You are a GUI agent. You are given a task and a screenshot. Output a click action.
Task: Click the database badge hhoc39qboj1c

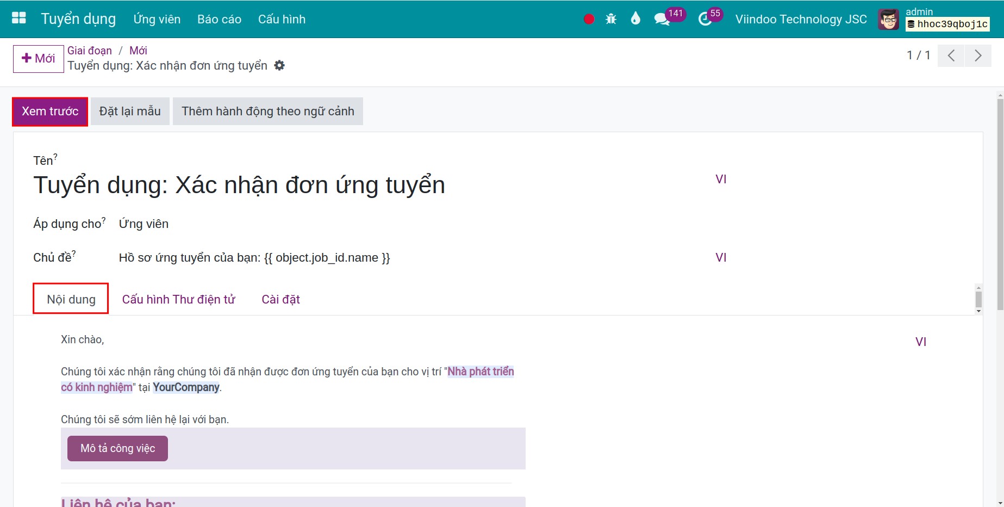(x=947, y=24)
